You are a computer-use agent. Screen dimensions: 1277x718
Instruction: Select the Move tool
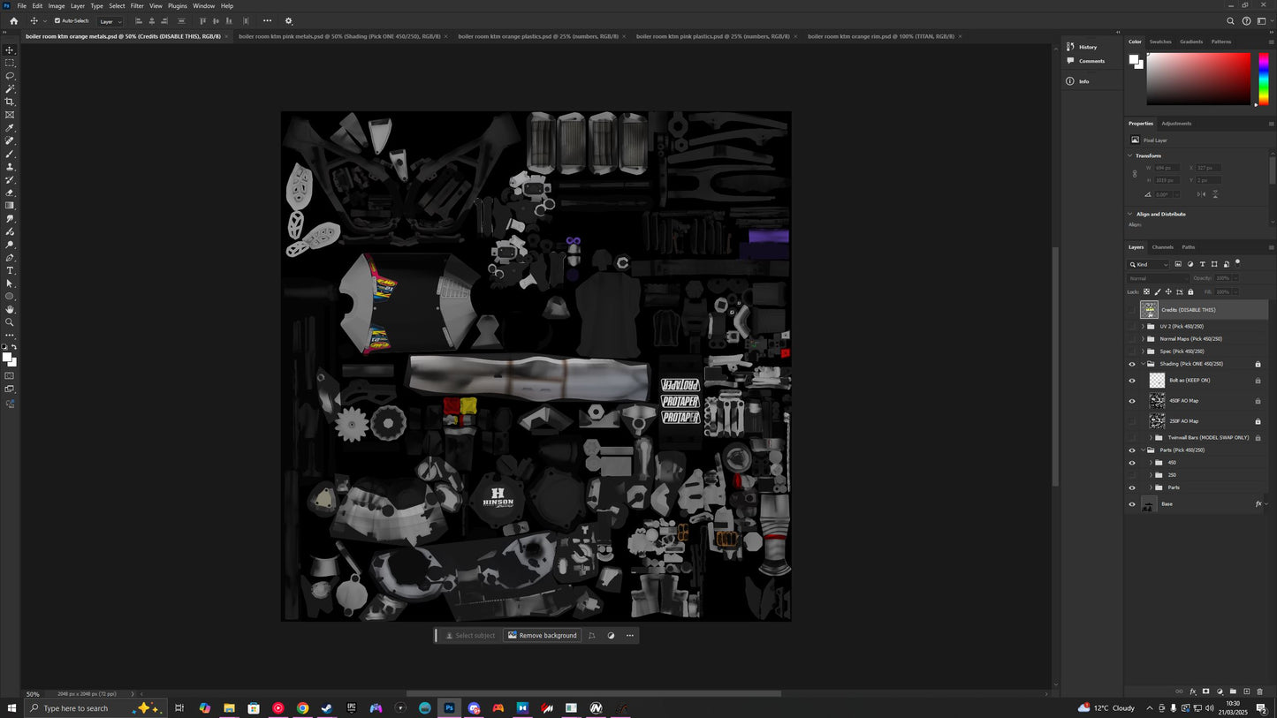click(10, 50)
